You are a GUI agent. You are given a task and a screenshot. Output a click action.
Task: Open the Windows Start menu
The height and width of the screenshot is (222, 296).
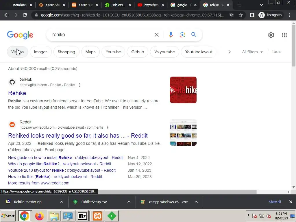(x=8, y=216)
